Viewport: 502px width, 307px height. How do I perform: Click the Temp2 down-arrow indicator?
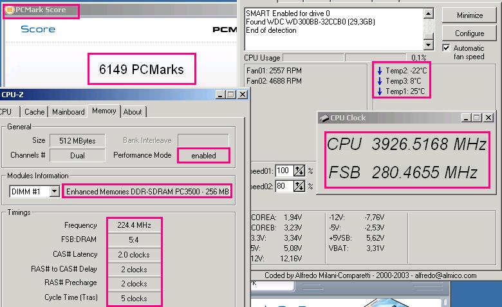tap(379, 71)
